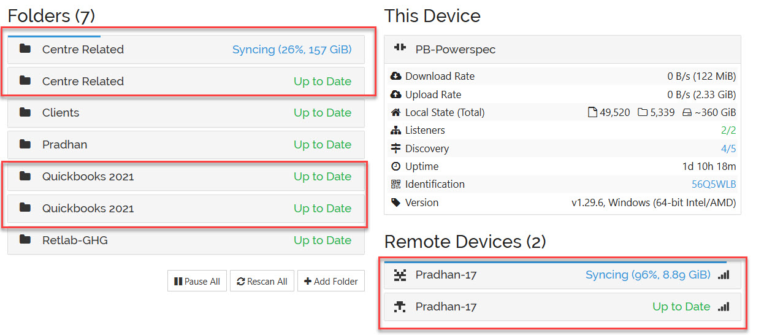Click the Rescan All button
This screenshot has height=335, width=764.
tap(262, 281)
